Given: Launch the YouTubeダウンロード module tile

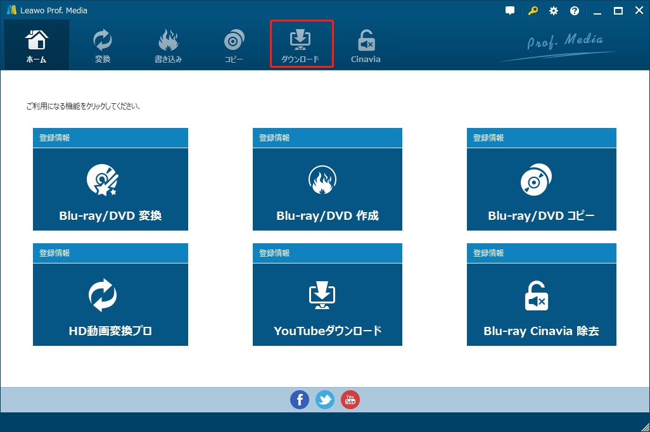Looking at the screenshot, I should [x=328, y=305].
